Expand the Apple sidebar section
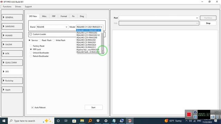The image size is (221, 124). [x=12, y=90]
